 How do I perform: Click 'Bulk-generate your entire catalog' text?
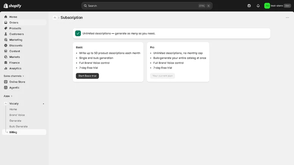pos(180,58)
